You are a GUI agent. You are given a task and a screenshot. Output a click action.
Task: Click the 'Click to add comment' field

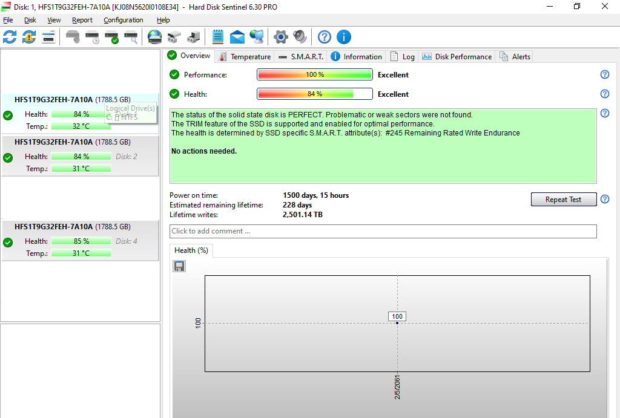click(383, 231)
